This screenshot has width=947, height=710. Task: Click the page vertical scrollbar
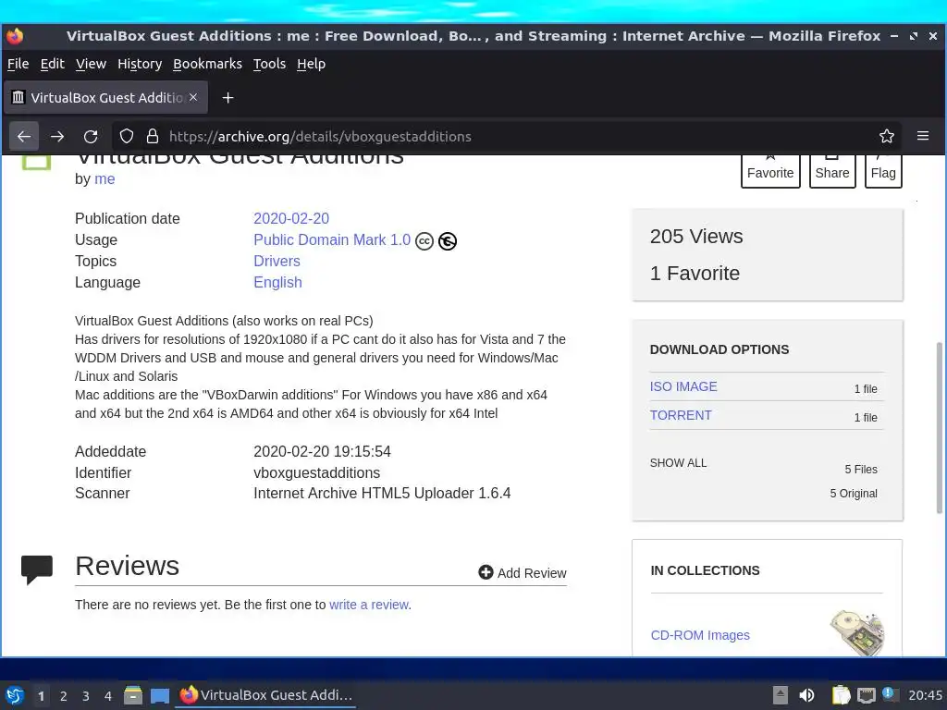940,427
